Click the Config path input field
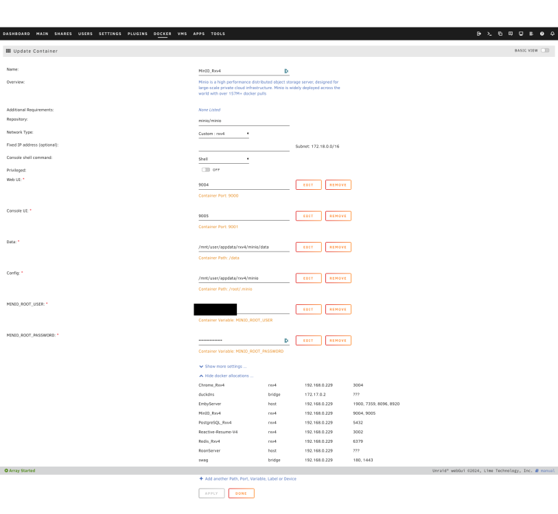This screenshot has height=514, width=558. tap(244, 278)
